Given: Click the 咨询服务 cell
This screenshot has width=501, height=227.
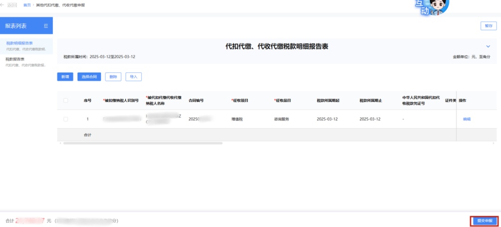Looking at the screenshot, I should tap(282, 119).
